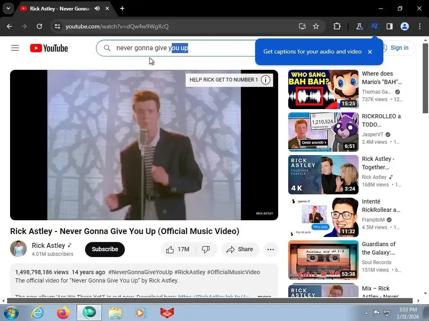Launch Firefox from taskbar
The image size is (429, 321).
pyautogui.click(x=63, y=313)
